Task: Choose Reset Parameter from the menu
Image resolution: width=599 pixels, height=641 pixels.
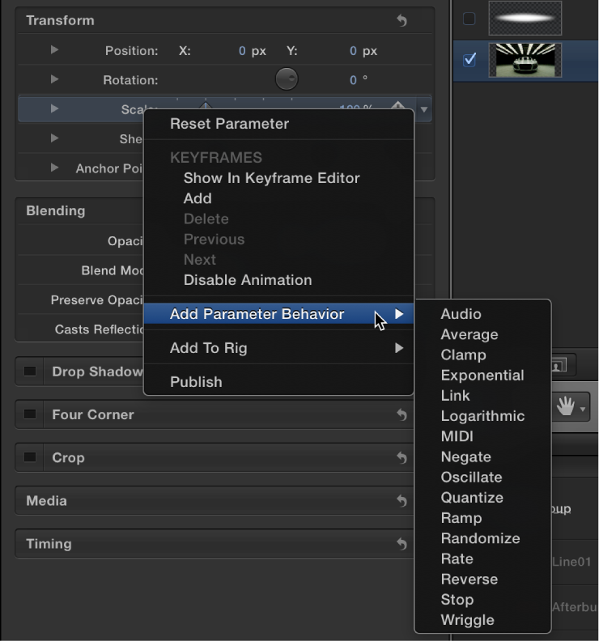Action: [x=278, y=124]
